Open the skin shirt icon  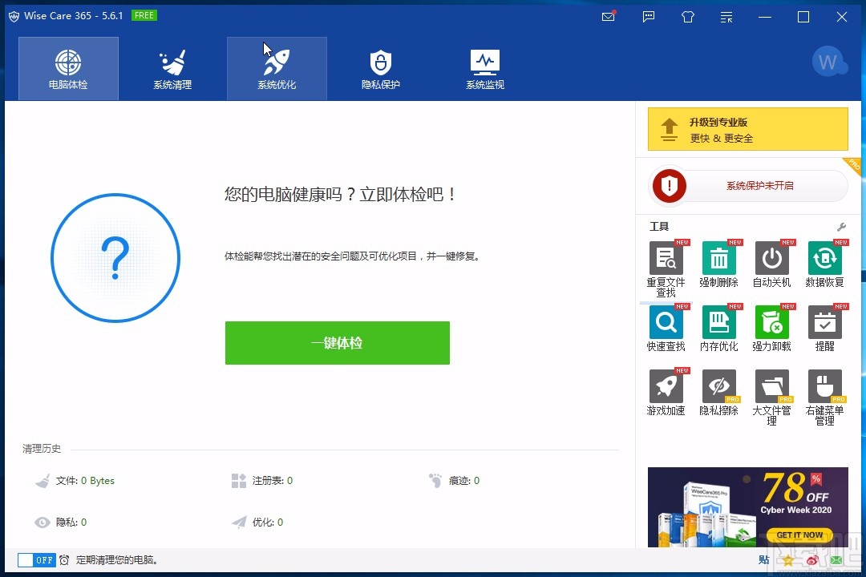[x=688, y=17]
